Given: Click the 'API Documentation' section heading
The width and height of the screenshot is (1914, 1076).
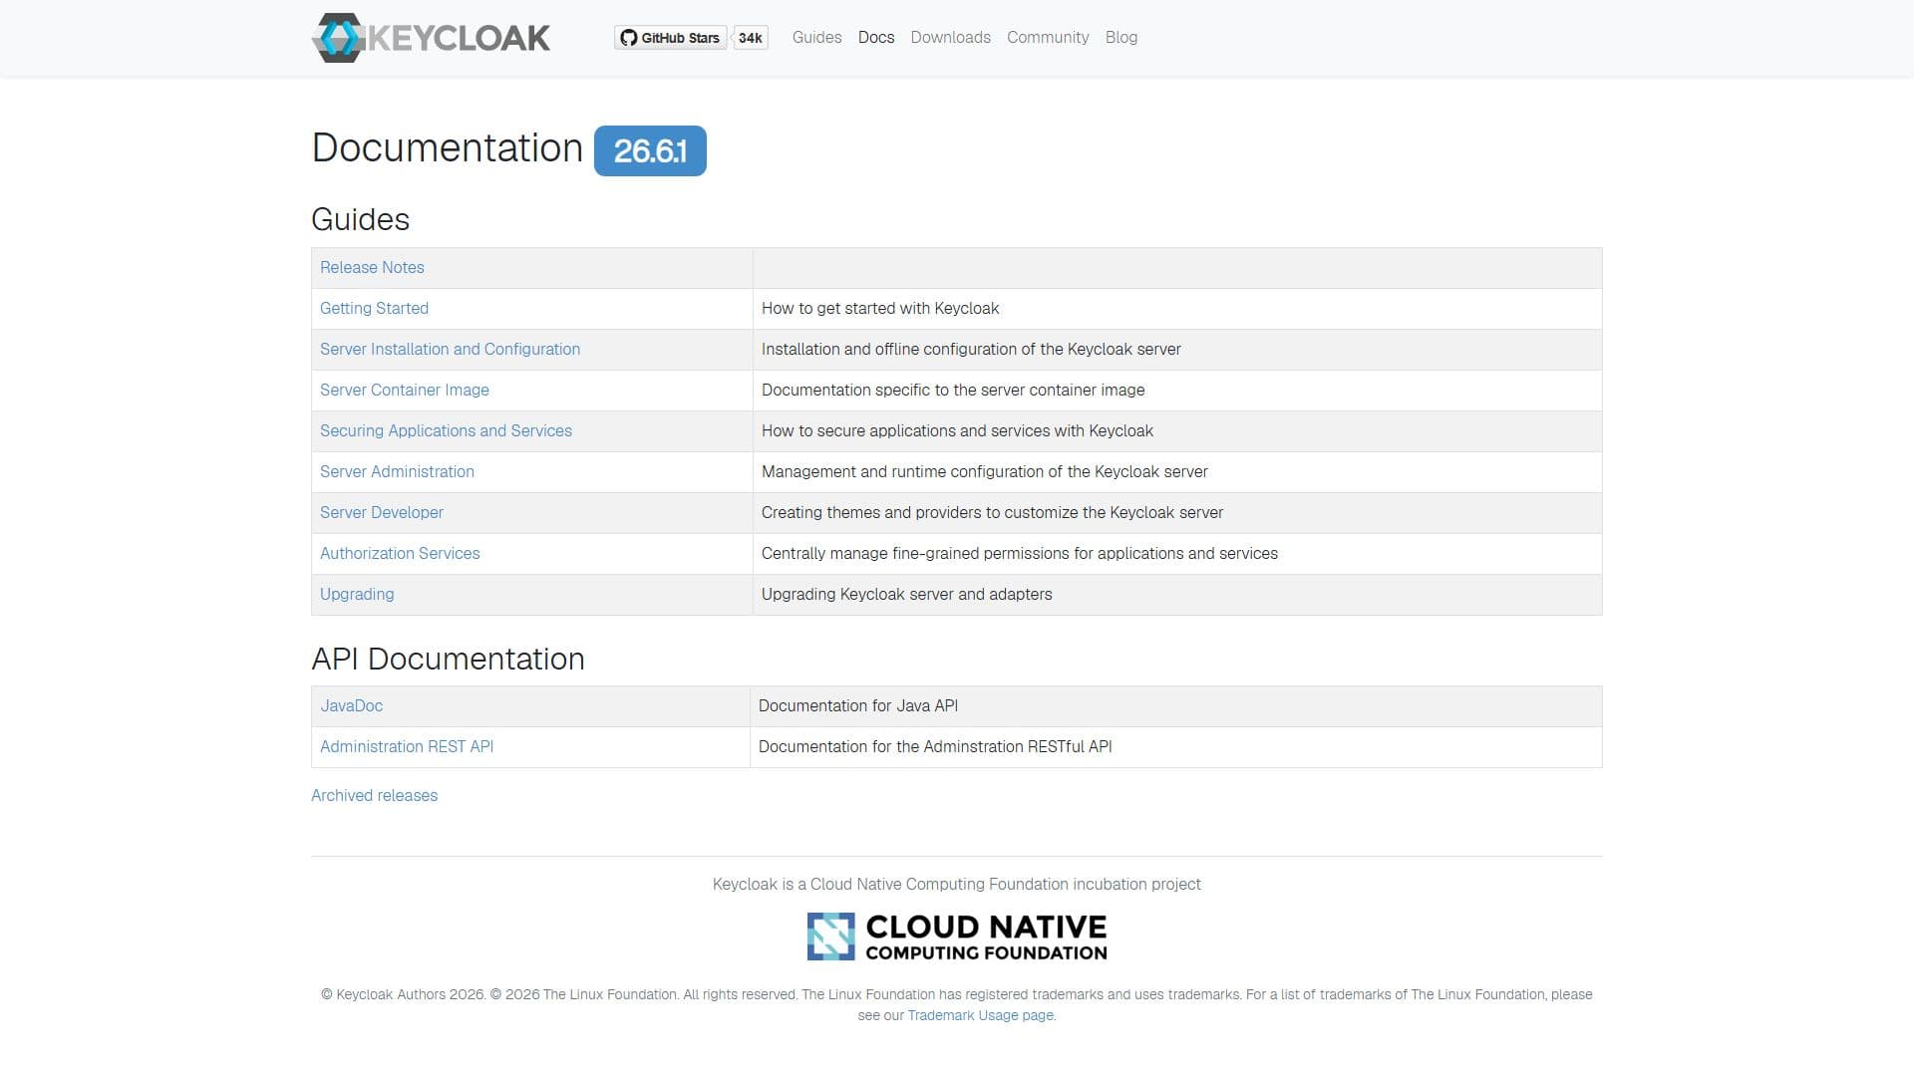Looking at the screenshot, I should pos(448,659).
